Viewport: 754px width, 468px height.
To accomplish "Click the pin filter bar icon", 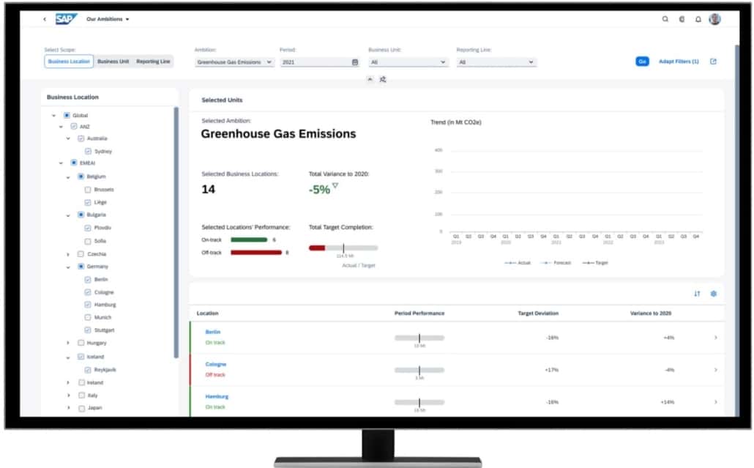I will (383, 78).
